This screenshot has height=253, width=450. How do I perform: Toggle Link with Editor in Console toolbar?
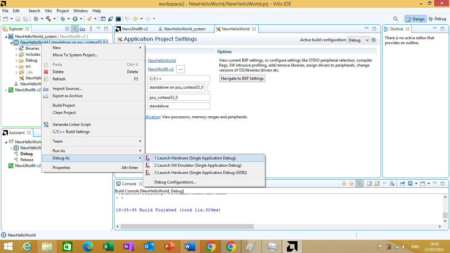pos(359,183)
